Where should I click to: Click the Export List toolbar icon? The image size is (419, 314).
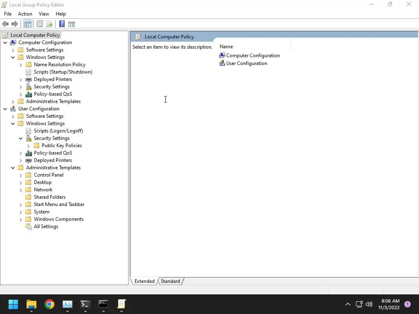point(50,24)
